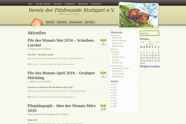Open Pilzpädagogik in the Übersicht sidebar

118,77
